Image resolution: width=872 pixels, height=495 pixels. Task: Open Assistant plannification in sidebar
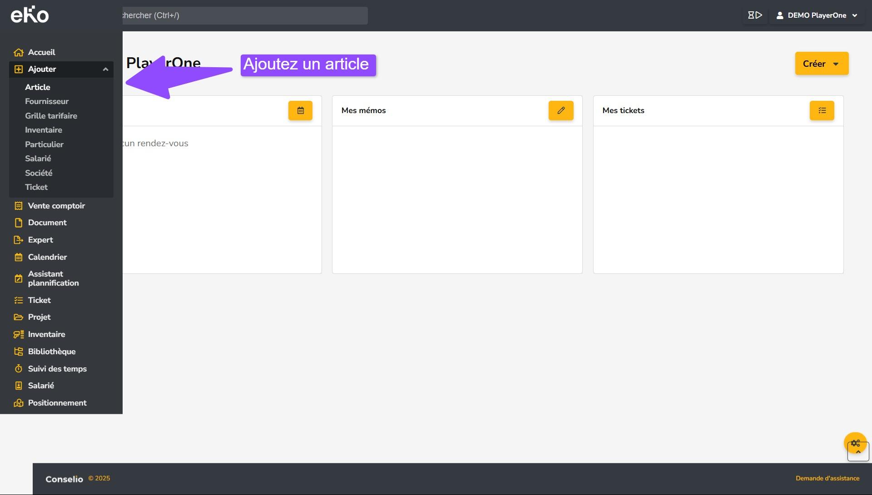point(53,278)
